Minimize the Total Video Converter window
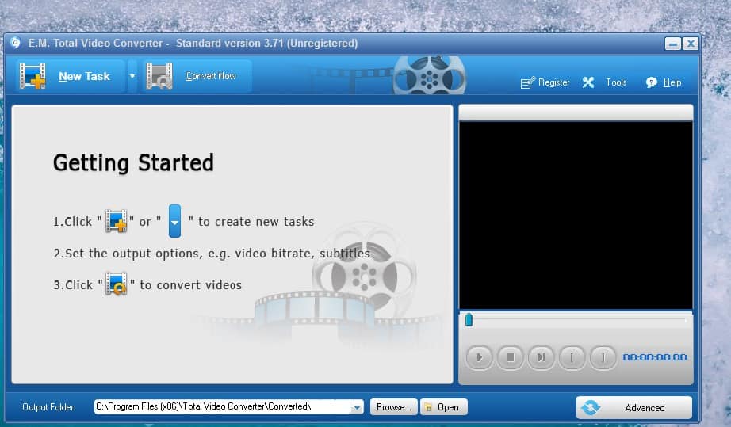 [x=672, y=44]
